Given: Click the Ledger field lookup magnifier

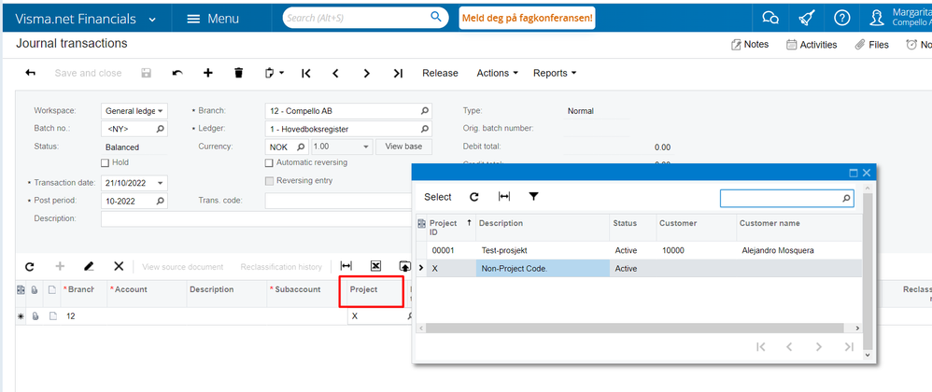Looking at the screenshot, I should click(x=424, y=129).
